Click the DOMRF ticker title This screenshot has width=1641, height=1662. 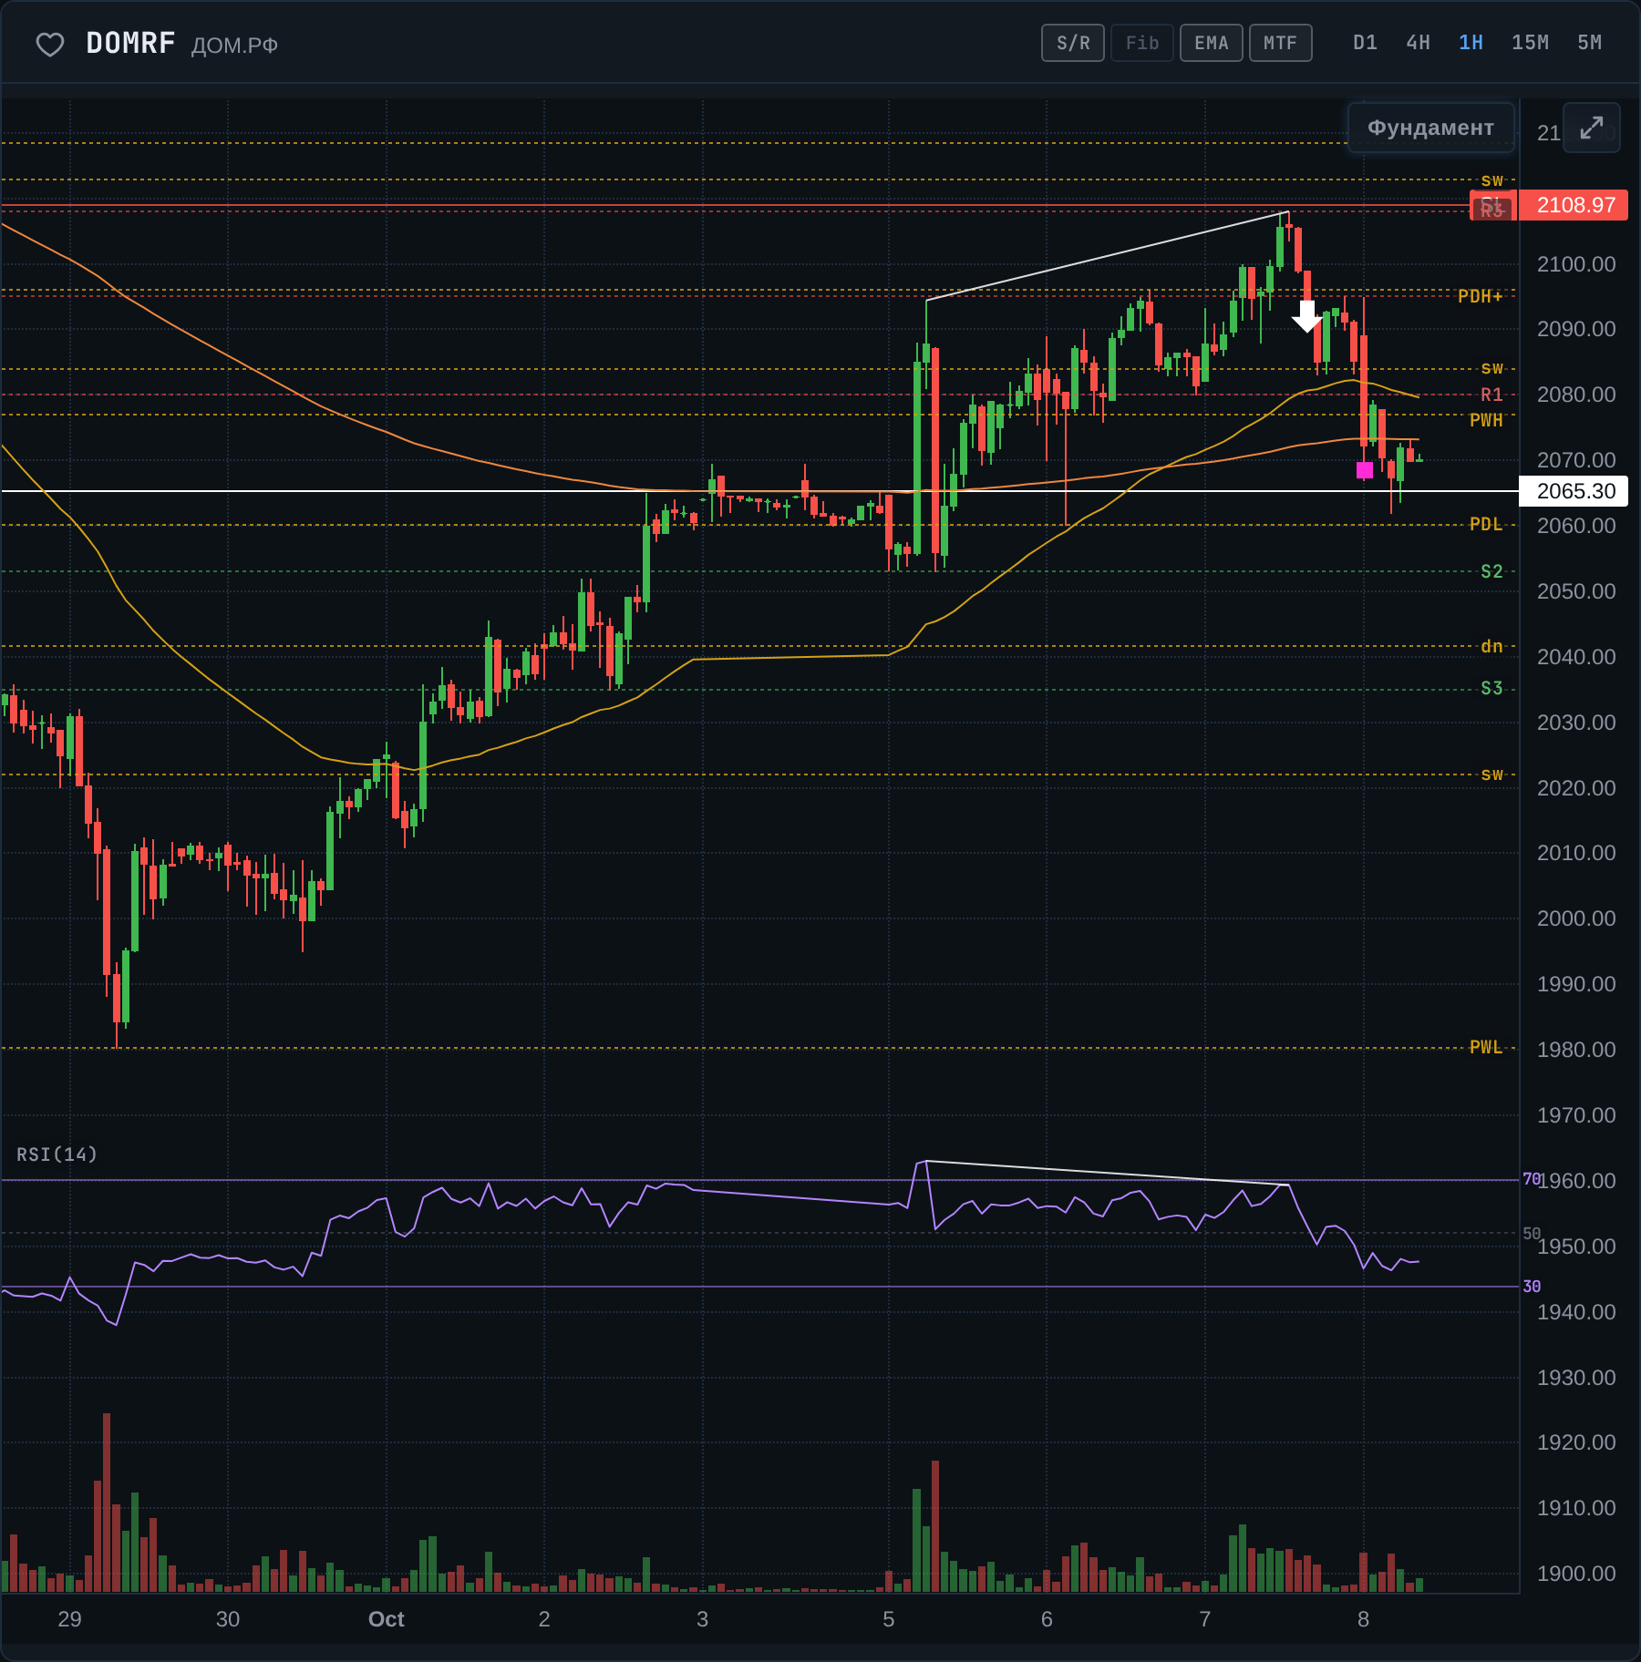pyautogui.click(x=130, y=43)
